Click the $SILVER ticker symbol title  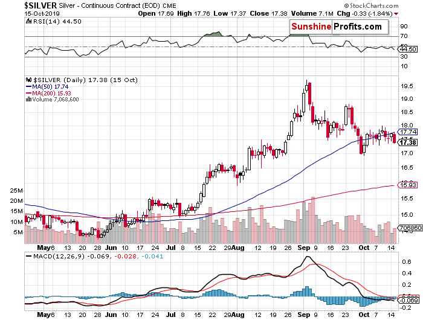click(x=40, y=5)
